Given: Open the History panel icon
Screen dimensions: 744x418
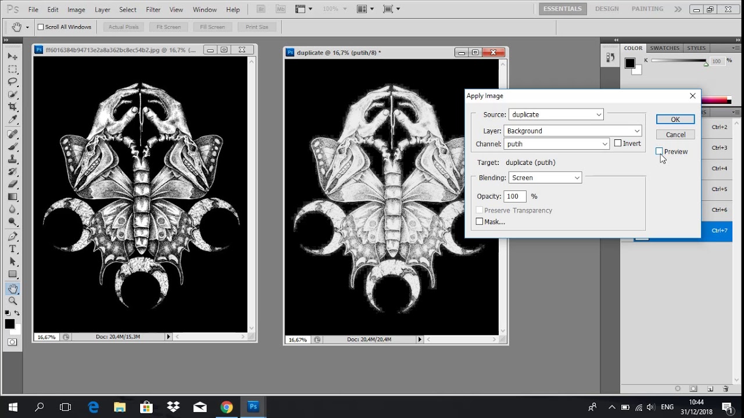Looking at the screenshot, I should (x=610, y=57).
